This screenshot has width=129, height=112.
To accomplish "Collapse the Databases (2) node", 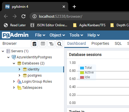I will (14, 63).
